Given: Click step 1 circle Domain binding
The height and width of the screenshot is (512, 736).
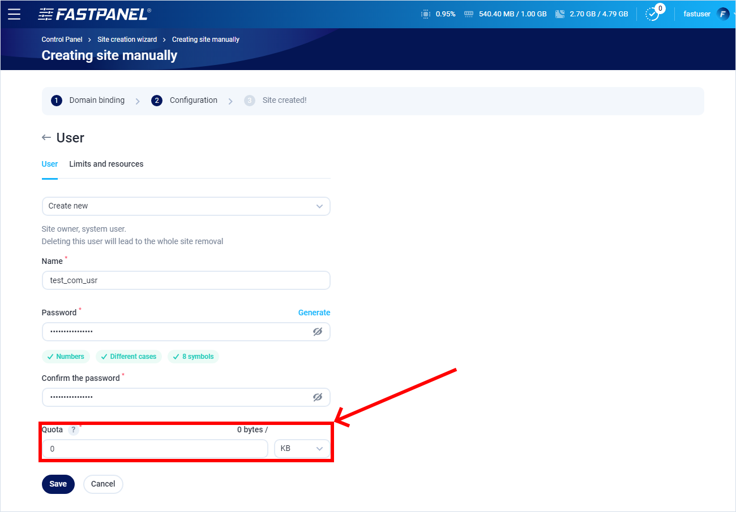Looking at the screenshot, I should [x=56, y=101].
